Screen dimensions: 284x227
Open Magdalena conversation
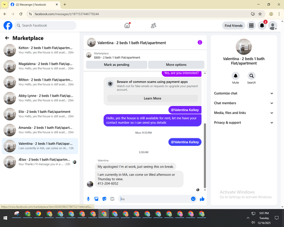[40, 66]
